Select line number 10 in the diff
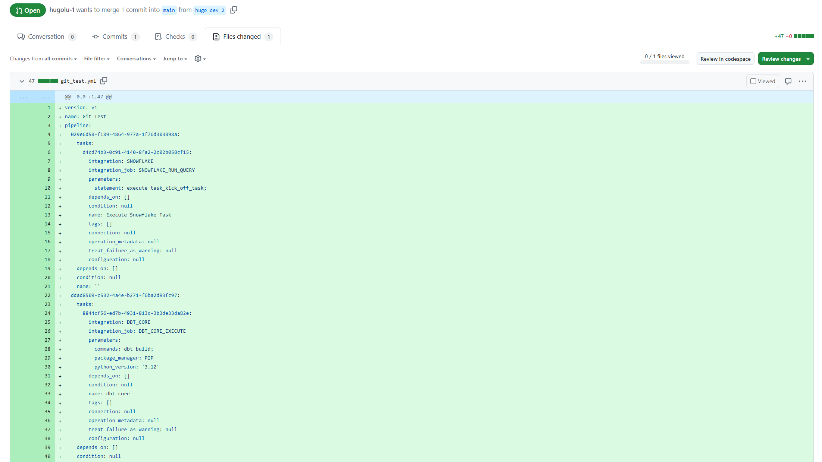The height and width of the screenshot is (462, 822). tap(47, 188)
